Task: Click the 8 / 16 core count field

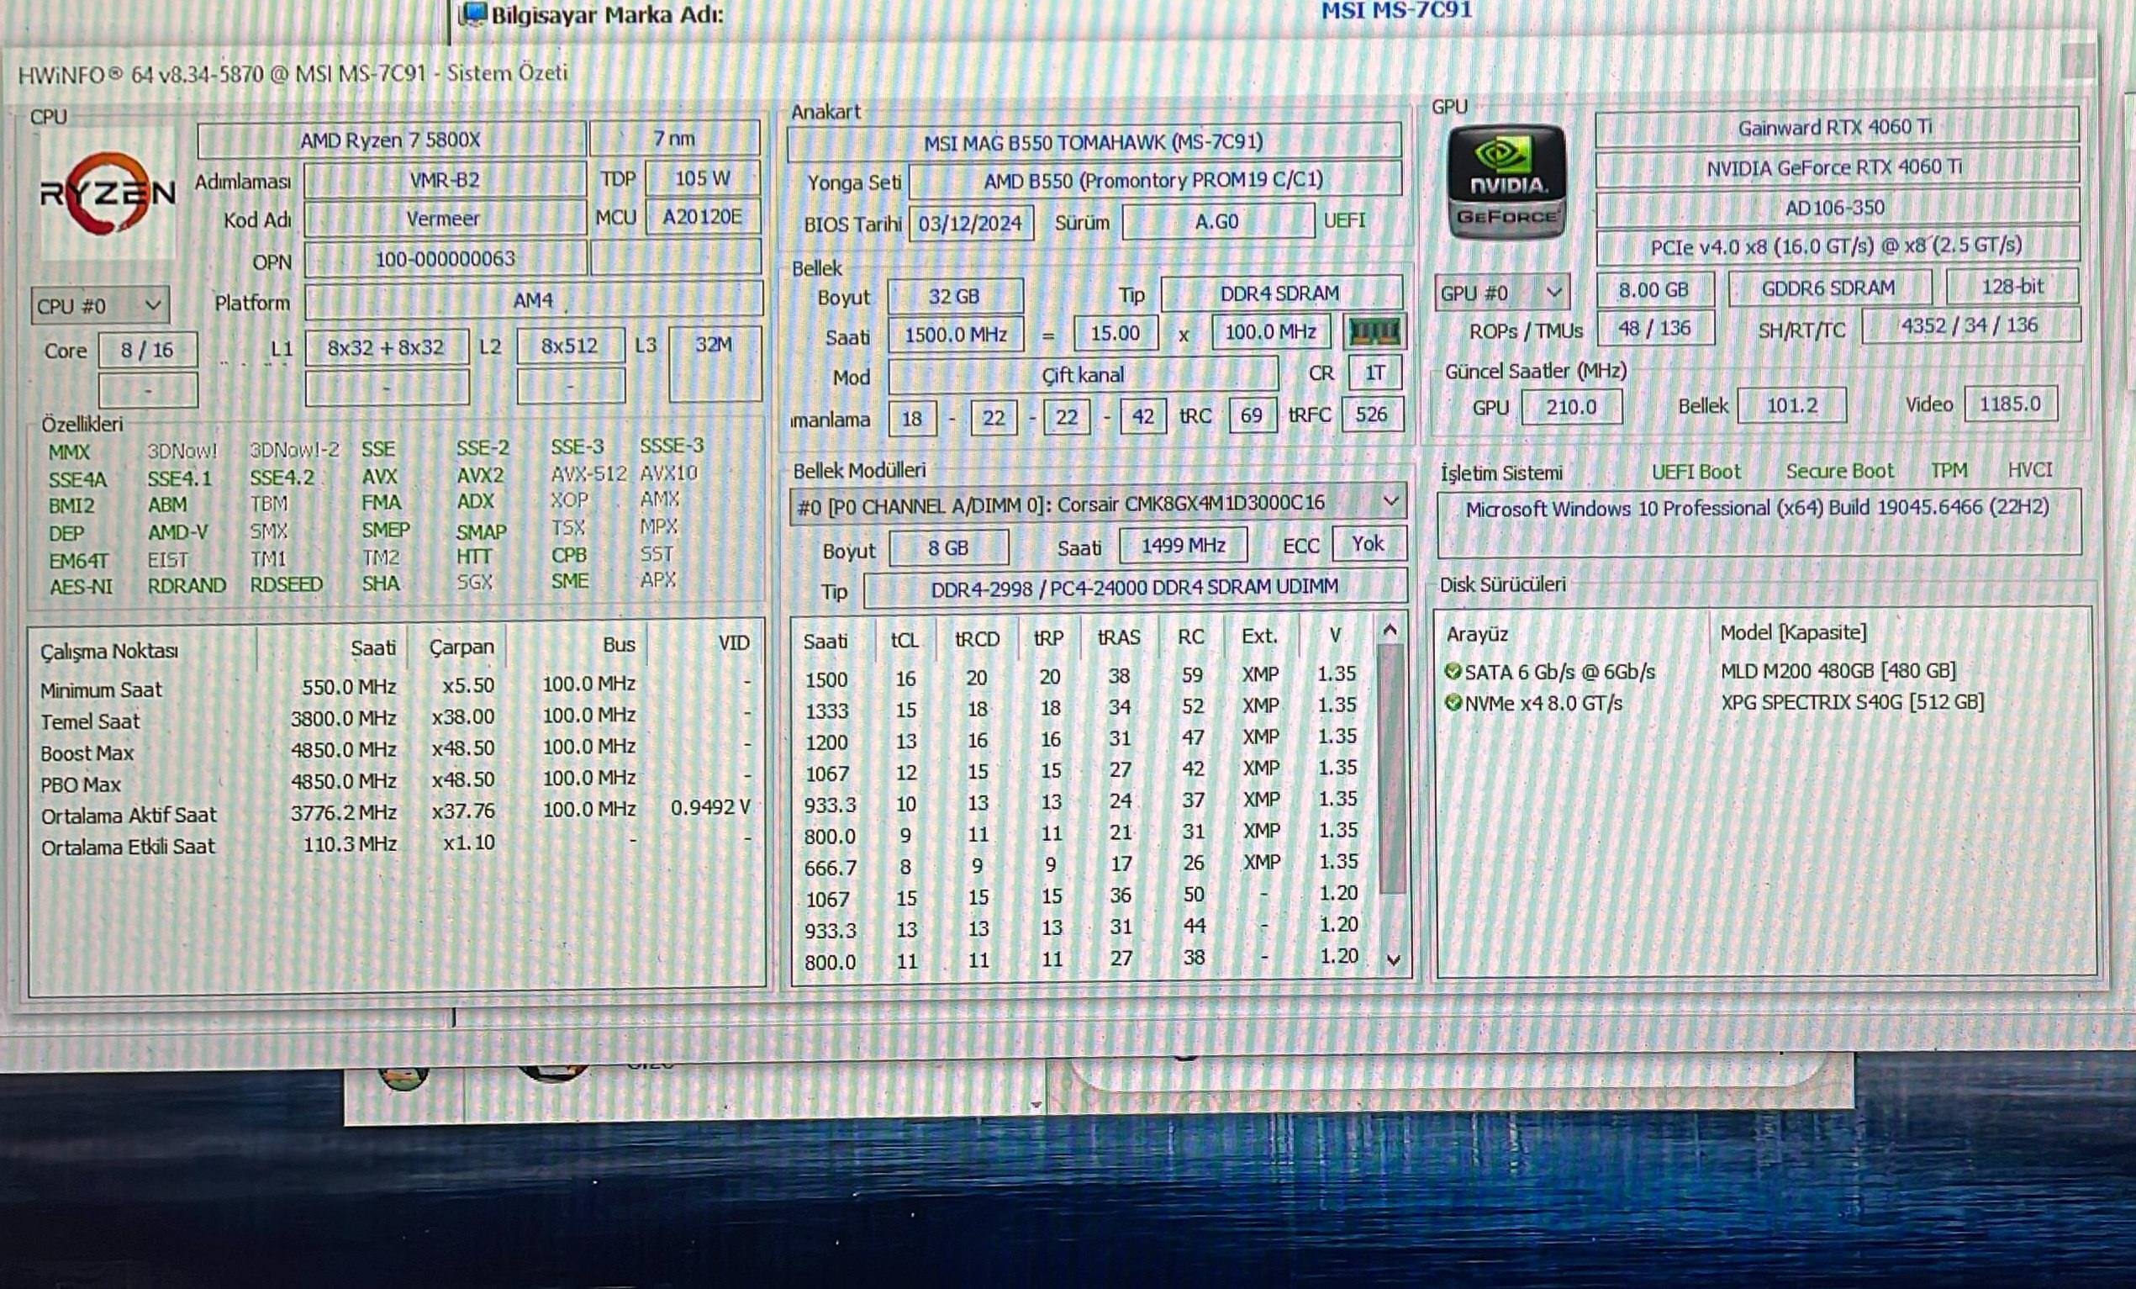Action: [x=147, y=350]
